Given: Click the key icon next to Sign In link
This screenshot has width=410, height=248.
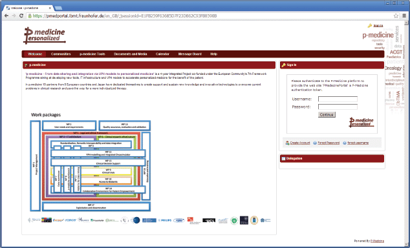Looking at the screenshot, I should tap(370, 26).
